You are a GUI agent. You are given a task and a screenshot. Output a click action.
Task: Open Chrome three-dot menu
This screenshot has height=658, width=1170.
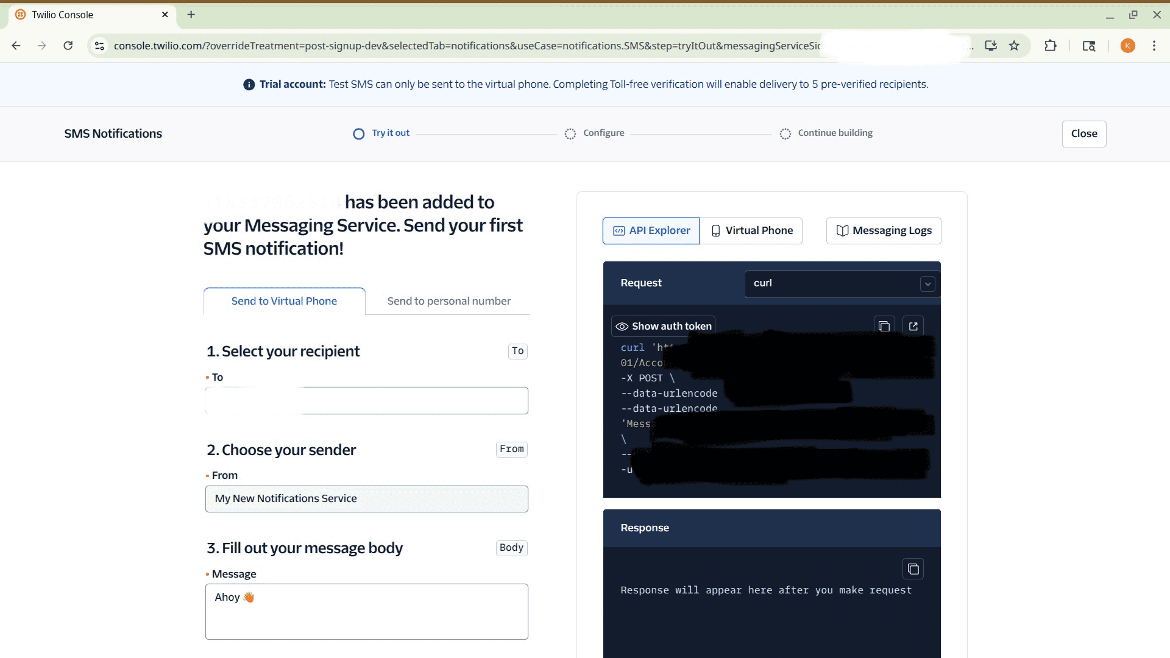[x=1154, y=46]
